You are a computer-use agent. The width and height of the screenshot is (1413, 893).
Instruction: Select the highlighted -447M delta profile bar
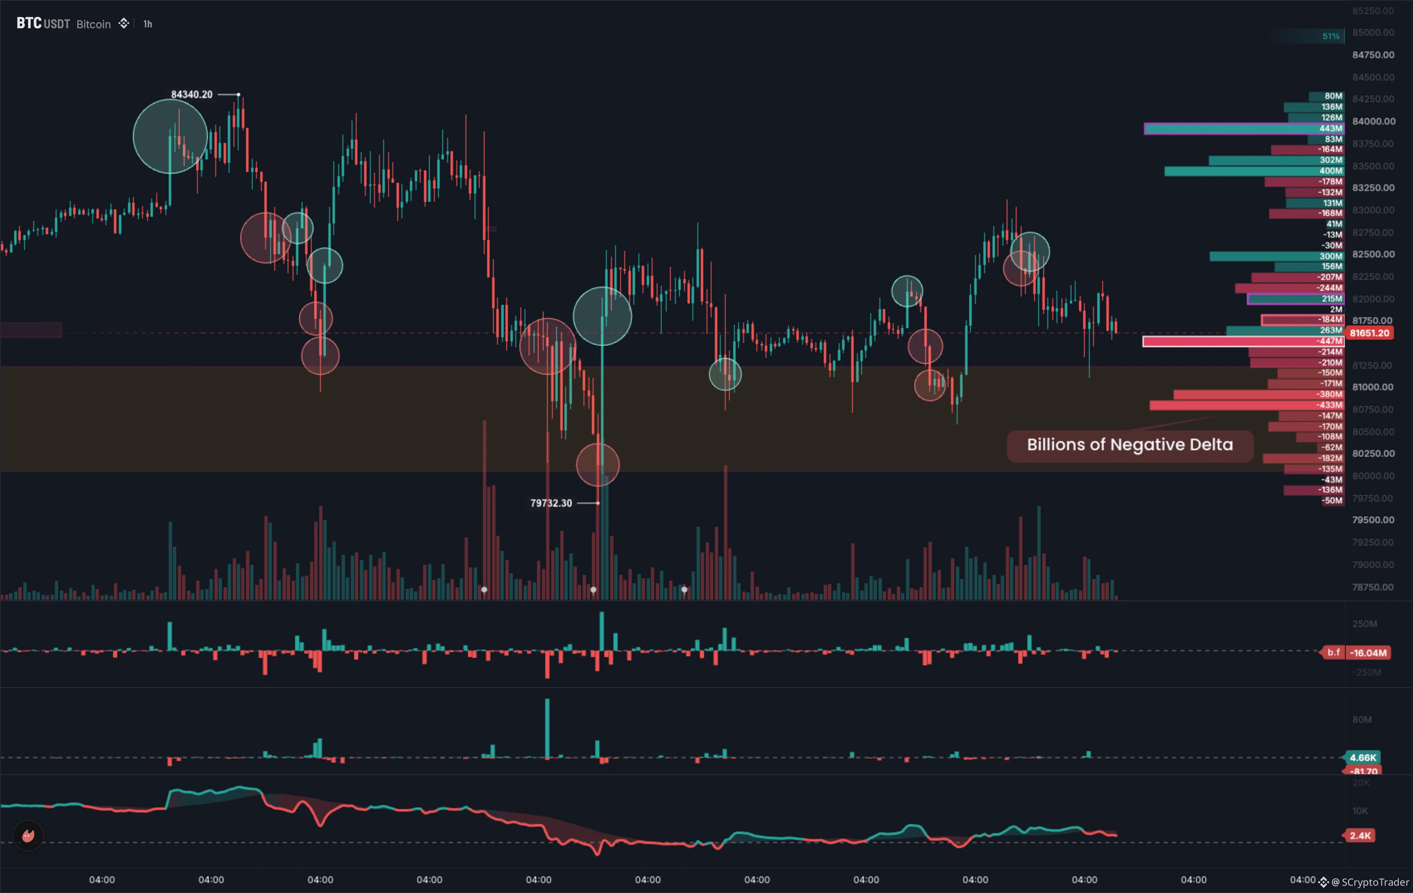pos(1243,341)
